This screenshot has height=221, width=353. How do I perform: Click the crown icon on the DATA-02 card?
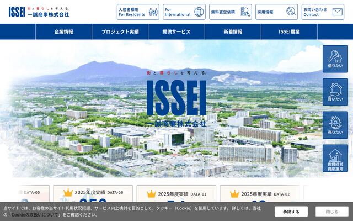[234, 194]
